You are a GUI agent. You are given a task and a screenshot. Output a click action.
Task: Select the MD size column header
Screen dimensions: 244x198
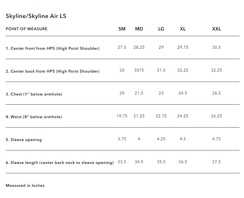139,29
